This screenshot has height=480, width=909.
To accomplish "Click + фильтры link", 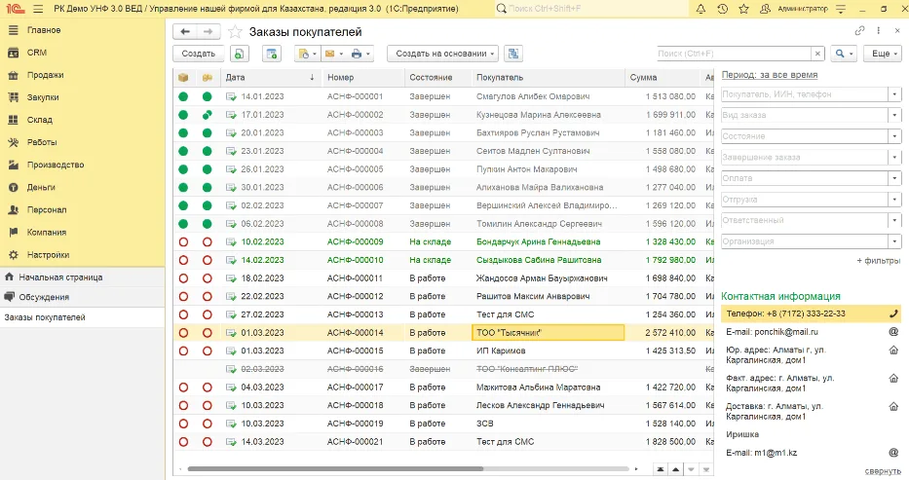I will coord(878,261).
